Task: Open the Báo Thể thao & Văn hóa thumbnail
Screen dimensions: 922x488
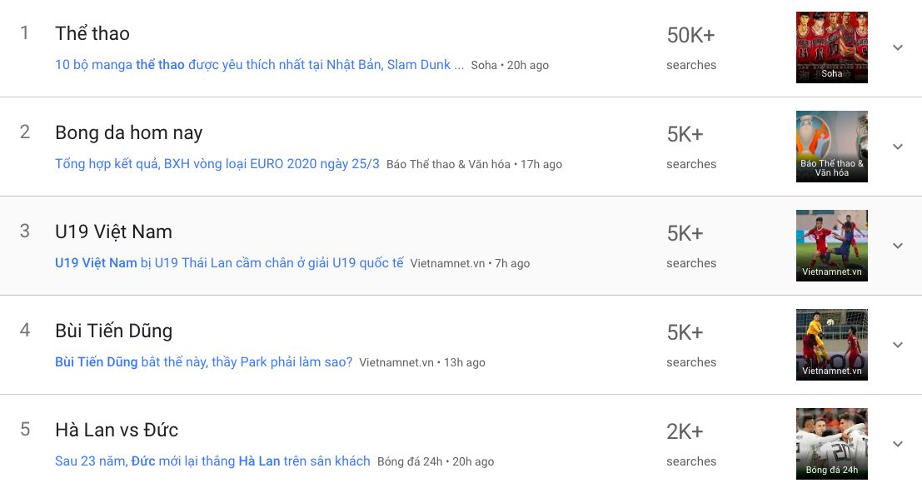Action: click(x=831, y=147)
